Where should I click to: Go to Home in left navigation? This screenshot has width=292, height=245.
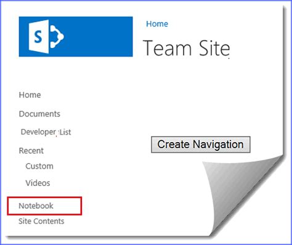(30, 95)
